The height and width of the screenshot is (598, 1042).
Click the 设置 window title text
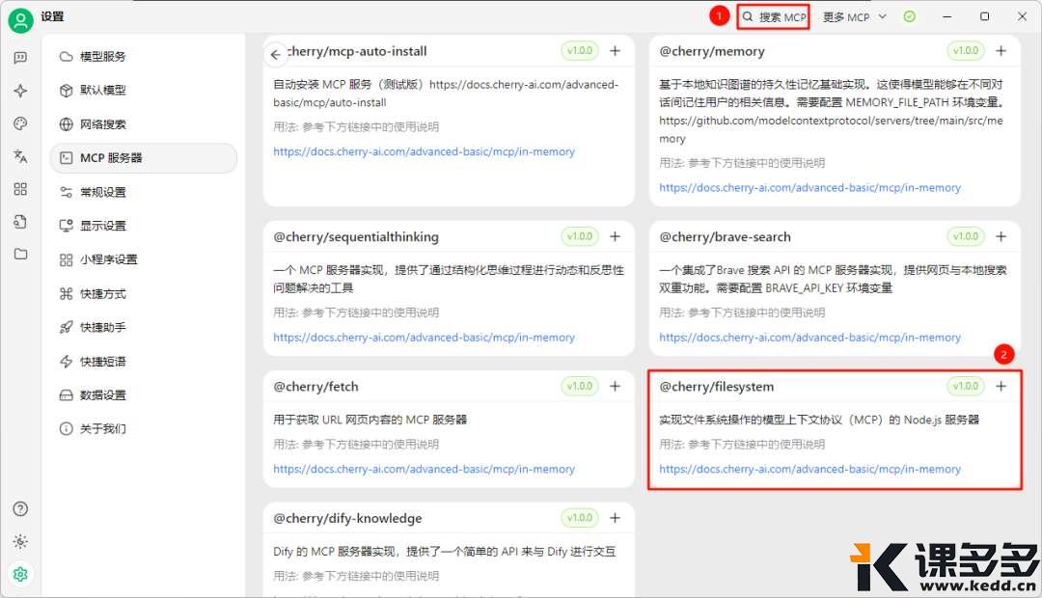(52, 16)
